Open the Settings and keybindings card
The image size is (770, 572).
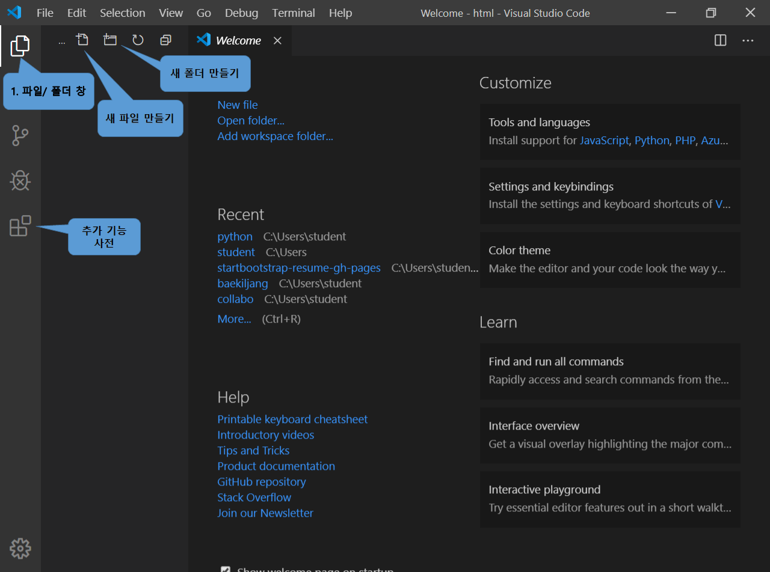[610, 196]
